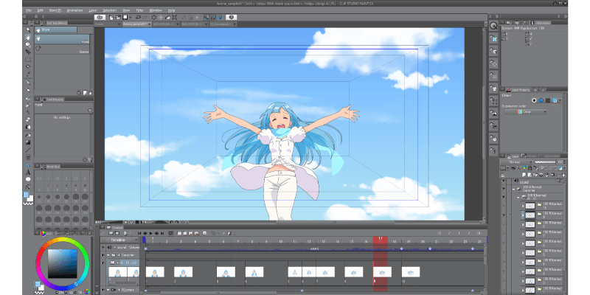Select the Balloon tool
590x295 pixels.
28,179
